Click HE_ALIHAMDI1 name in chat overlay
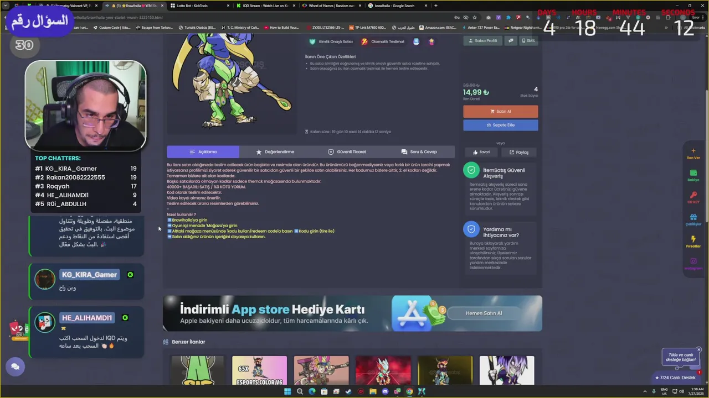Screen dimensions: 709x398 [87, 318]
